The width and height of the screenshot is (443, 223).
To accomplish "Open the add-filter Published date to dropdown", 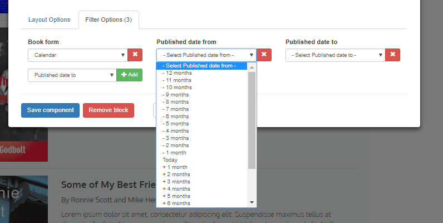I will tap(72, 75).
